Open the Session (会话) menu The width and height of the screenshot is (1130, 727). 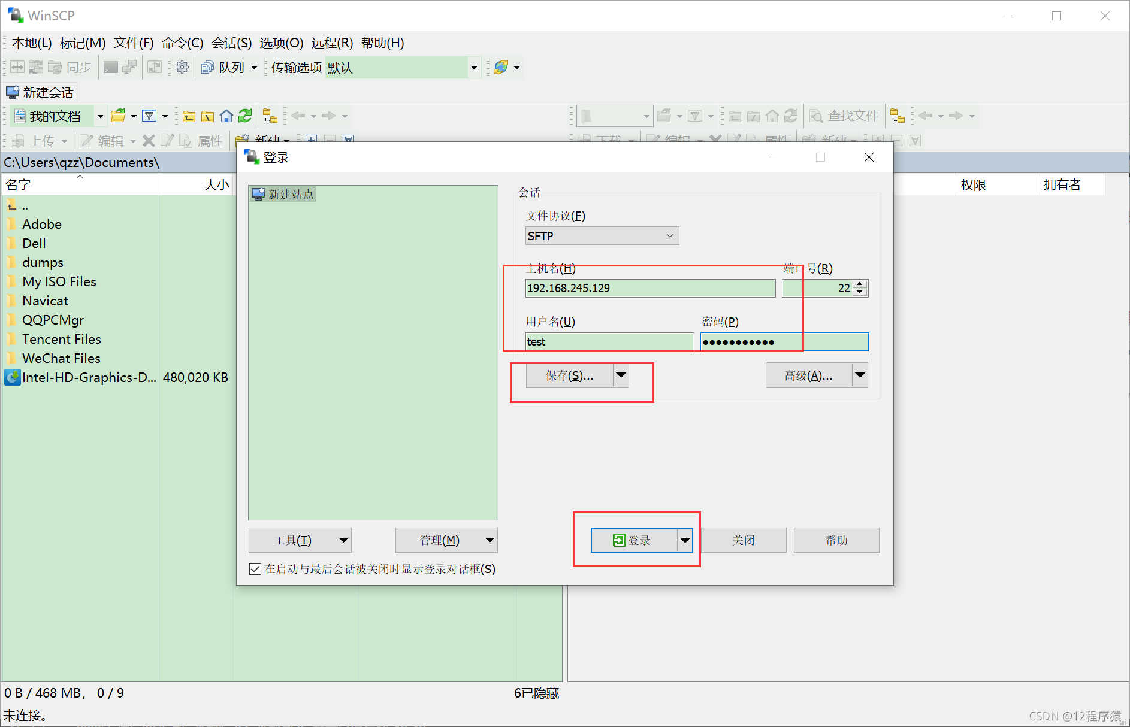tap(232, 43)
